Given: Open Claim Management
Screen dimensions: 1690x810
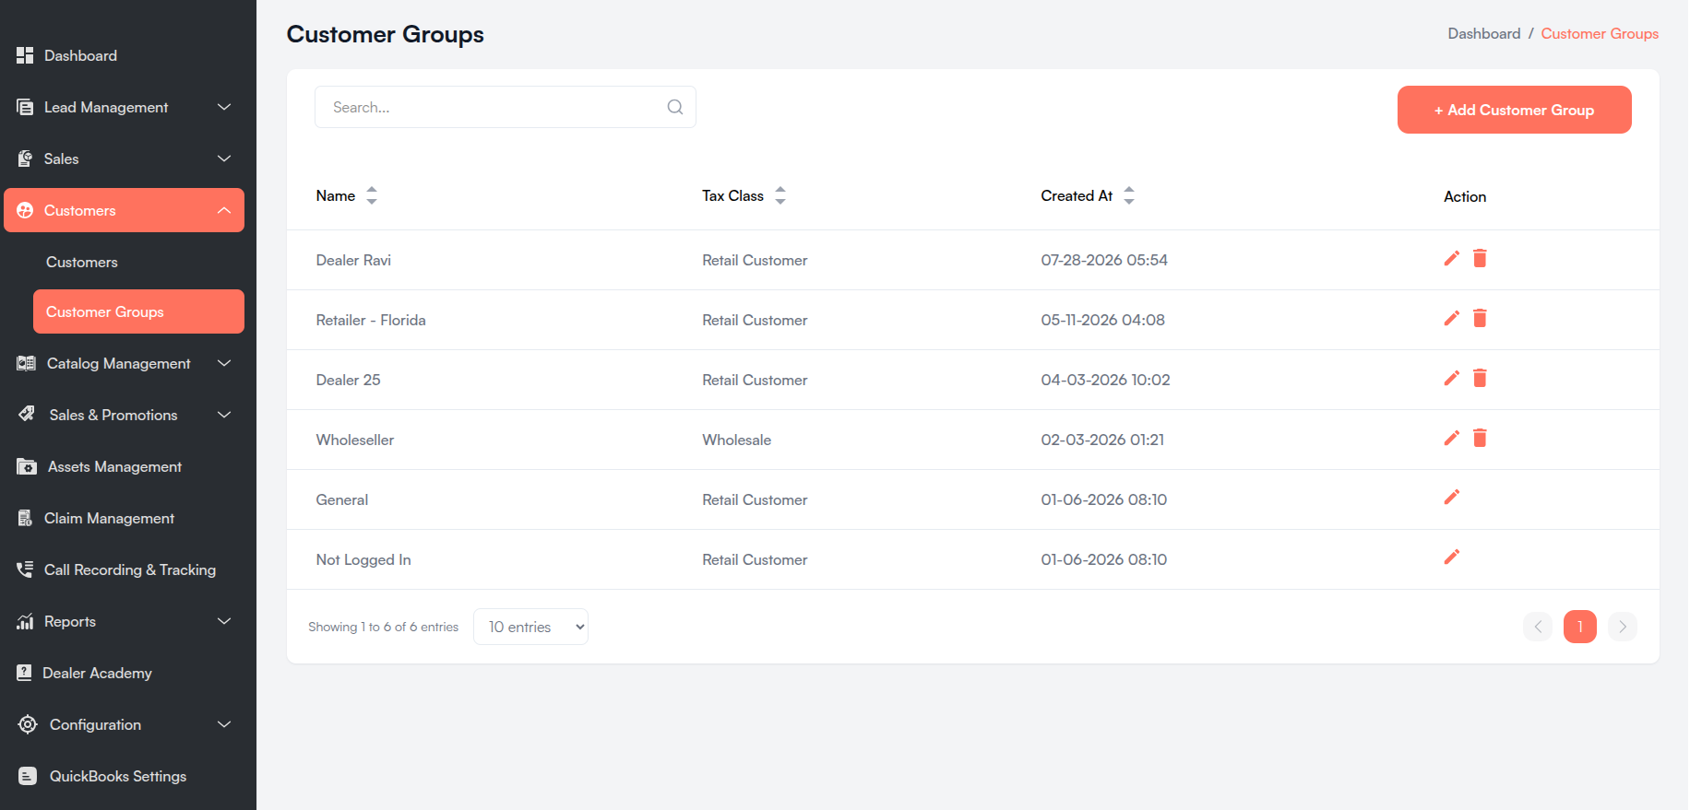Looking at the screenshot, I should 124,518.
